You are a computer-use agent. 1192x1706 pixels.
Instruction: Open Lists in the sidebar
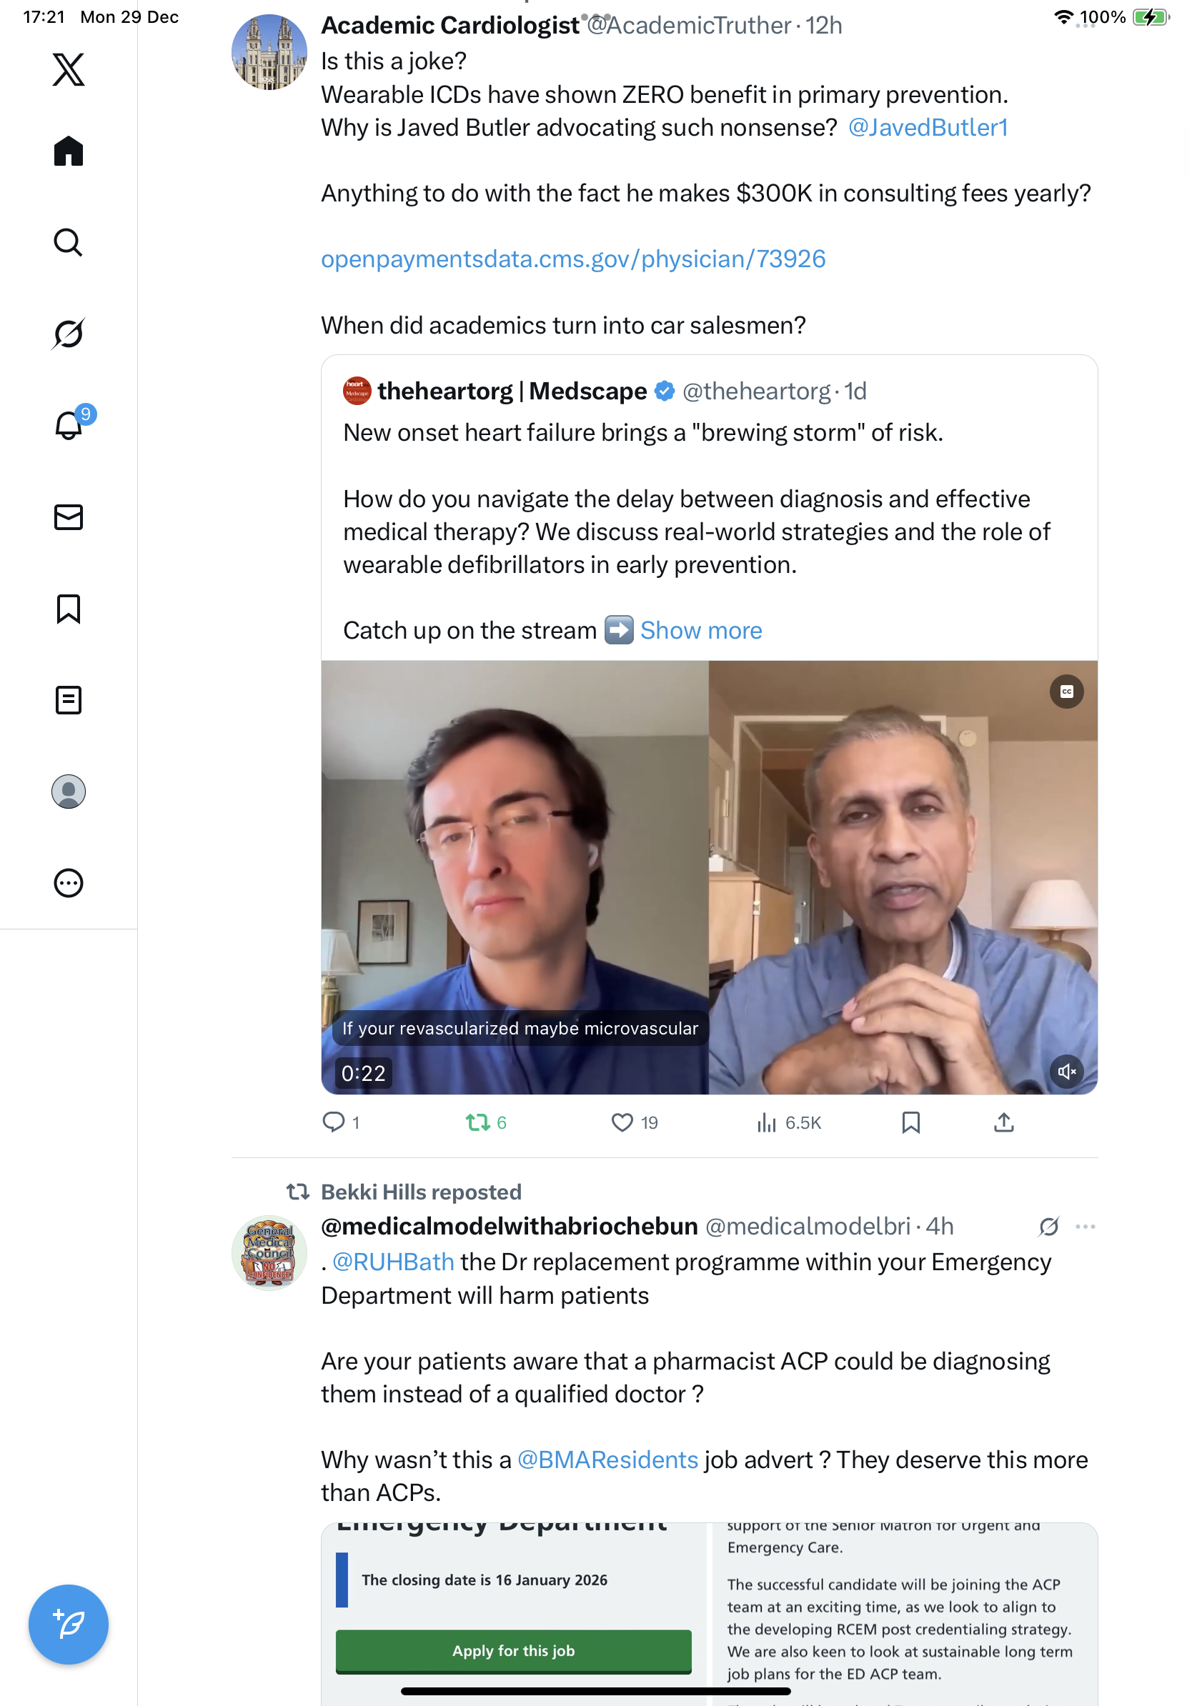(x=69, y=700)
